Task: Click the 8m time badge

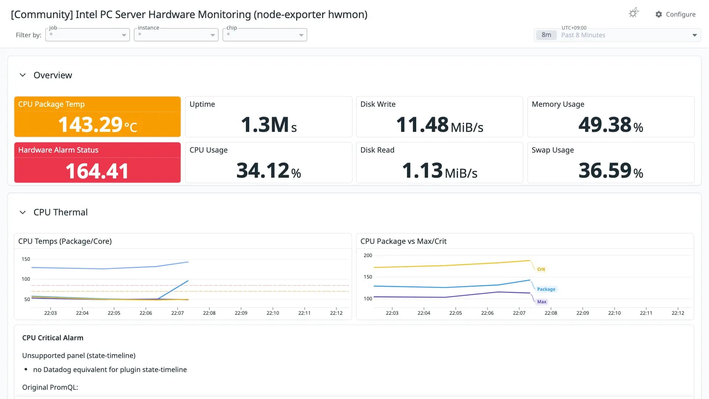Action: 547,35
